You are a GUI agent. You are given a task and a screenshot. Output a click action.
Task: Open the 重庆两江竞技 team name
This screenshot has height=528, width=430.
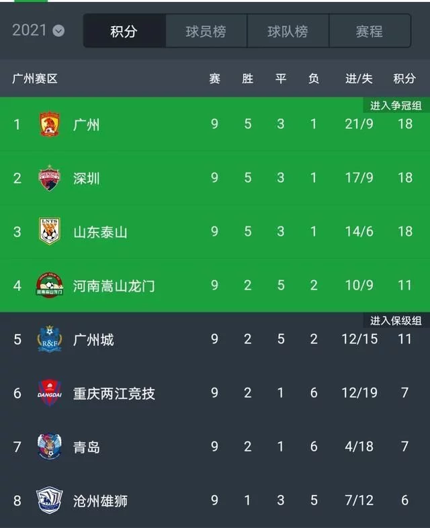(114, 393)
